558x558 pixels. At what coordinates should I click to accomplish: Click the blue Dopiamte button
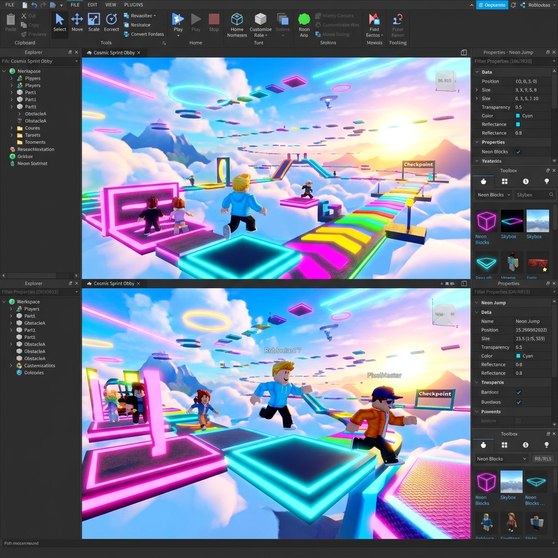[x=492, y=5]
